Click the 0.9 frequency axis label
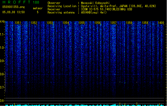Screen dimensions: 167x106 pyautogui.click(x=2, y=61)
